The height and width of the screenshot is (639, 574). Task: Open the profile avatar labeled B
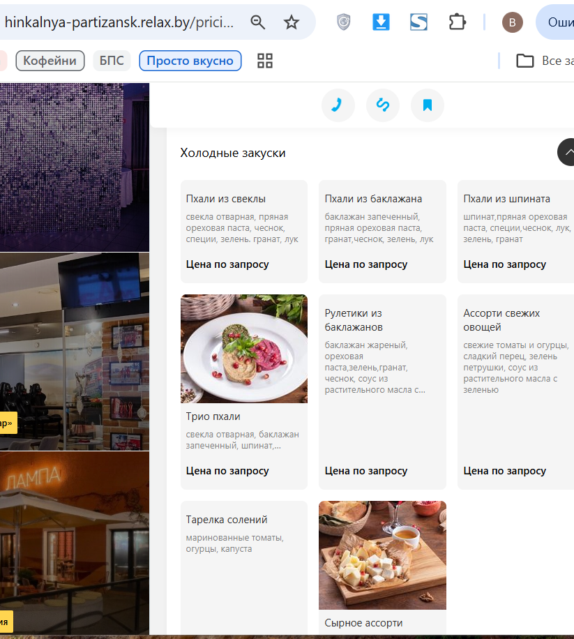tap(512, 22)
